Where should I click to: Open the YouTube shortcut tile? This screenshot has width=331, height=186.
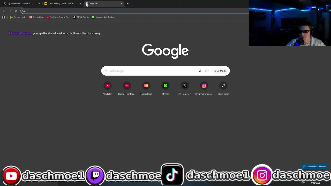click(x=108, y=89)
